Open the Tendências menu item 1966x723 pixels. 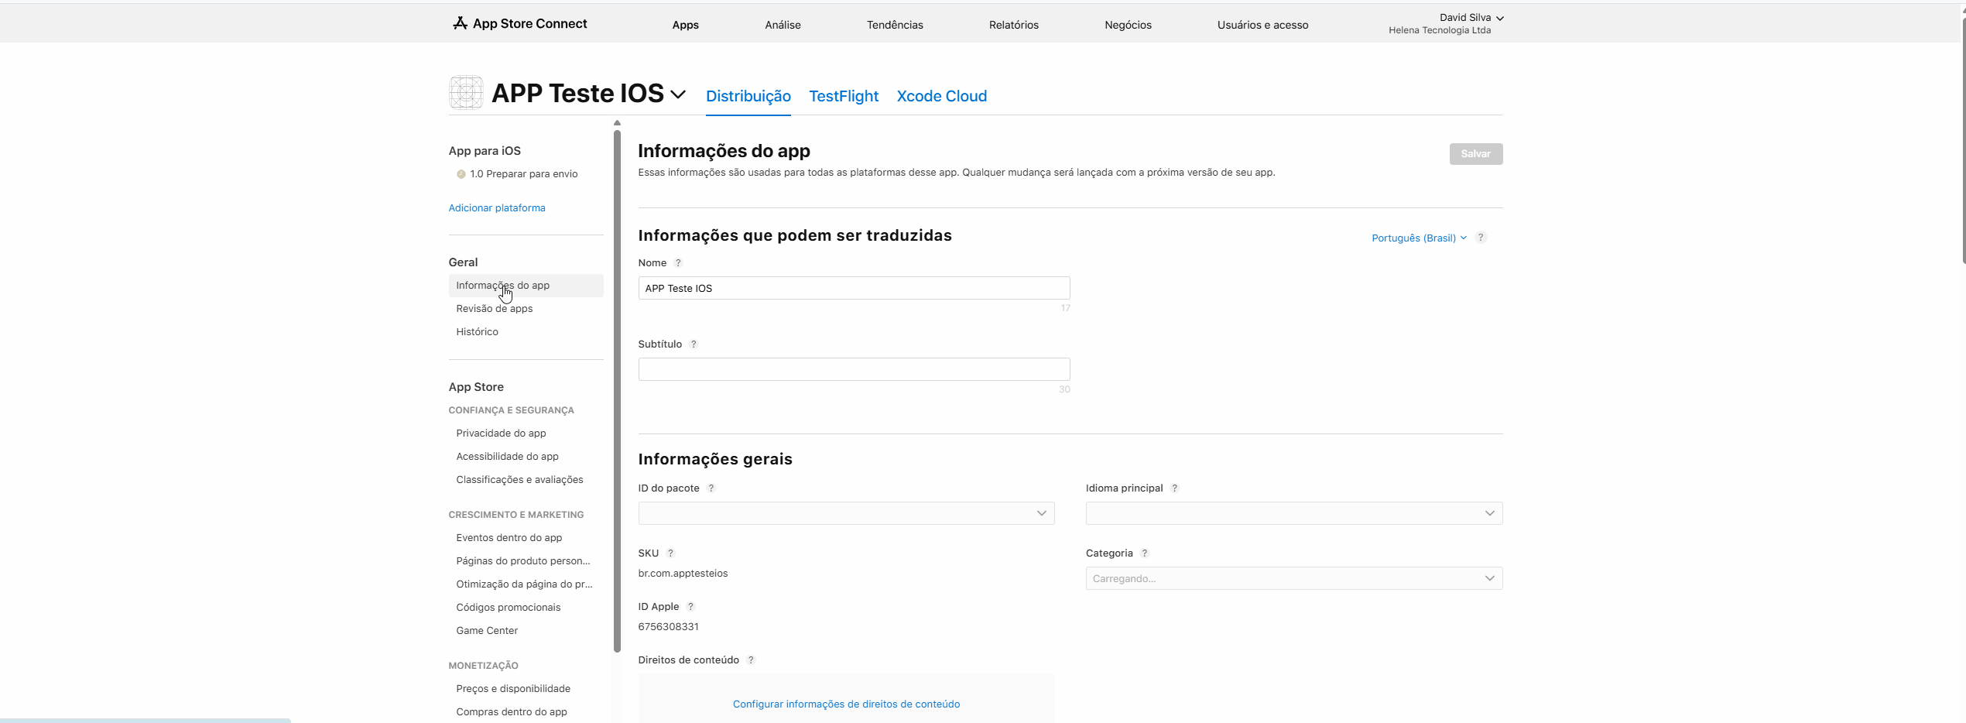(x=894, y=25)
